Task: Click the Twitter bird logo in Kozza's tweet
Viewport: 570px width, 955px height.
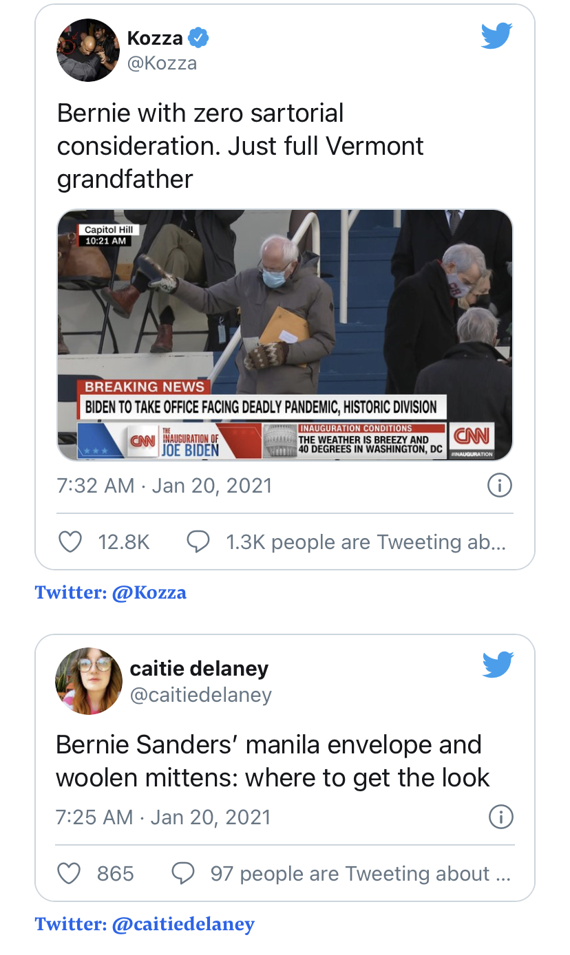Action: point(496,36)
